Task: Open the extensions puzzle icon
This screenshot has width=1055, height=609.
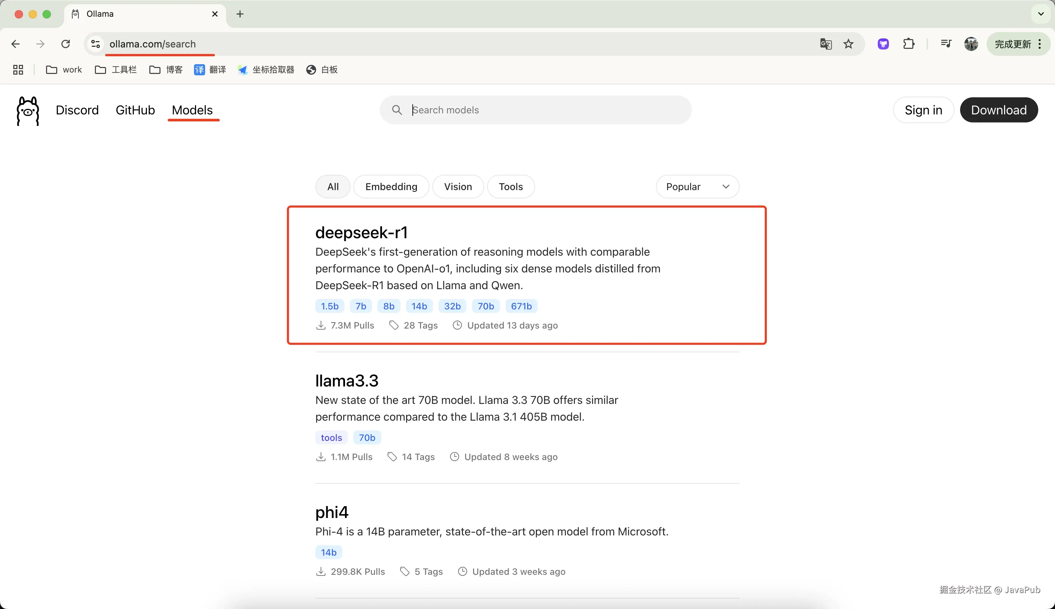Action: [908, 44]
